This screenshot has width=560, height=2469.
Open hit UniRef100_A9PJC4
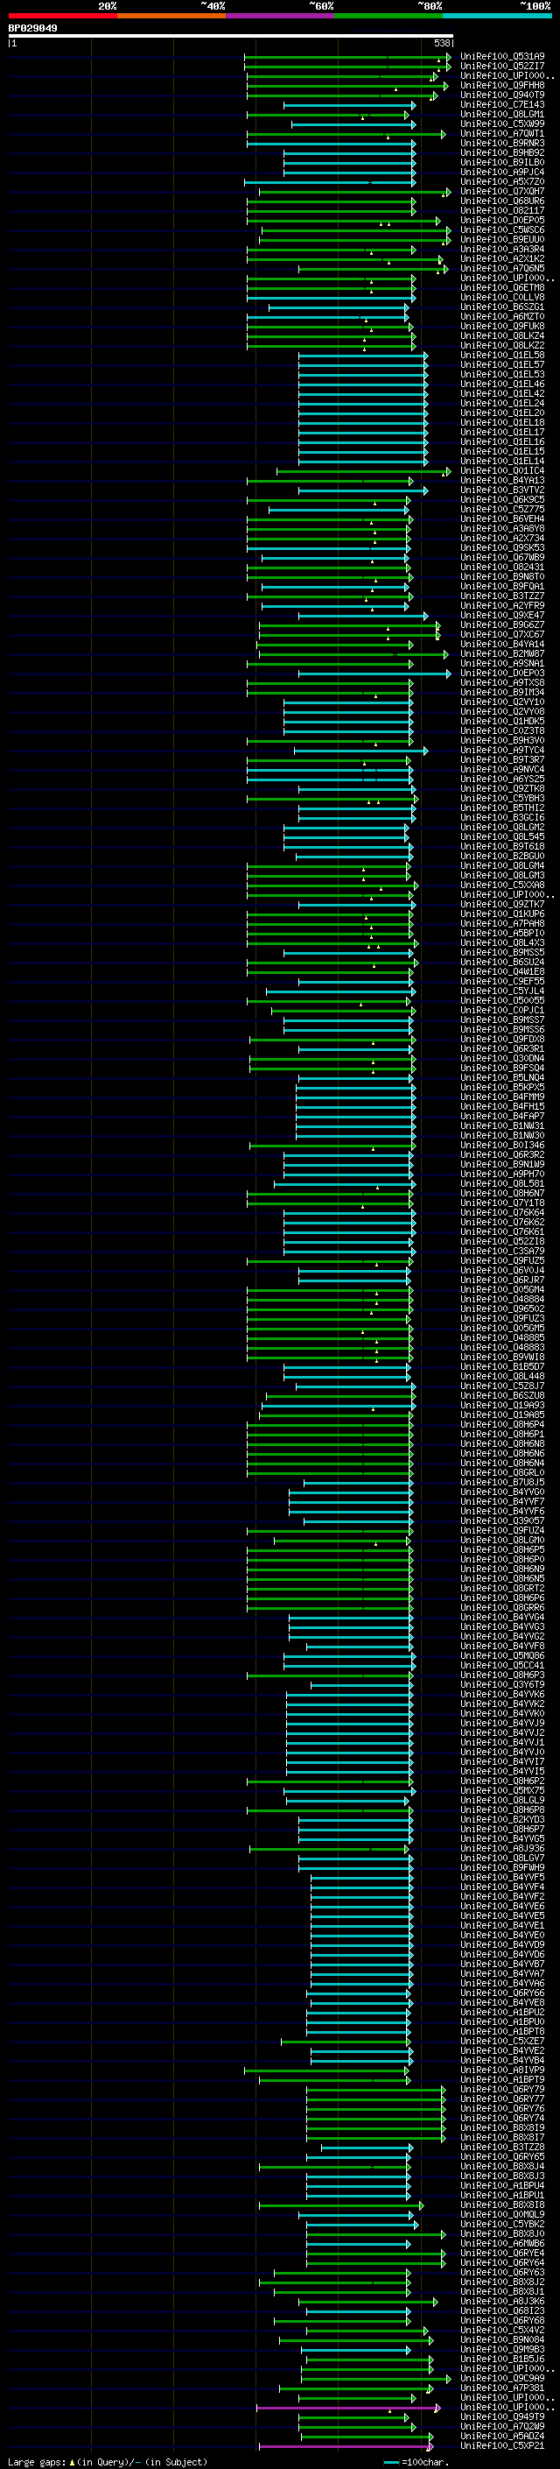502,172
